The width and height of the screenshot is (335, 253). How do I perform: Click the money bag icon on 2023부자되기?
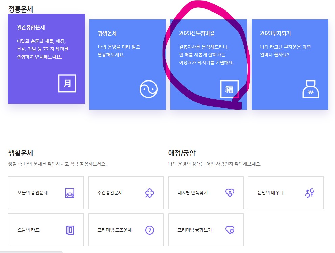click(x=311, y=89)
